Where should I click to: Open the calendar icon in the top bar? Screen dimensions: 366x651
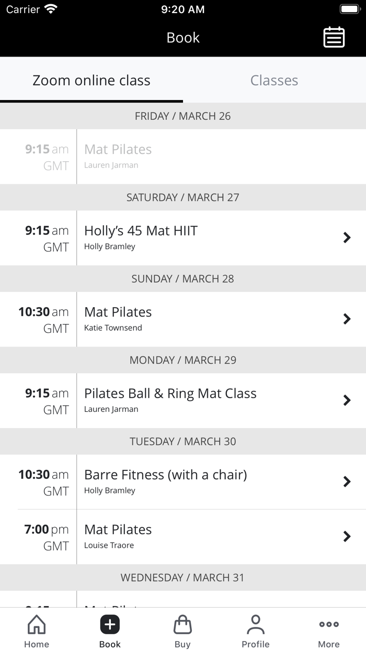(x=334, y=37)
